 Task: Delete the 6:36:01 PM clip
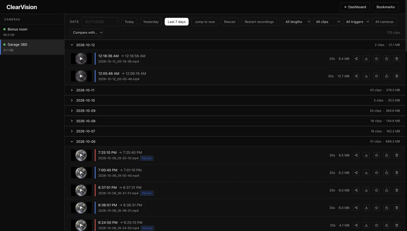[397, 208]
